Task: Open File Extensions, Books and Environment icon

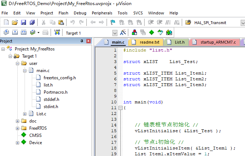Action: click(x=134, y=32)
